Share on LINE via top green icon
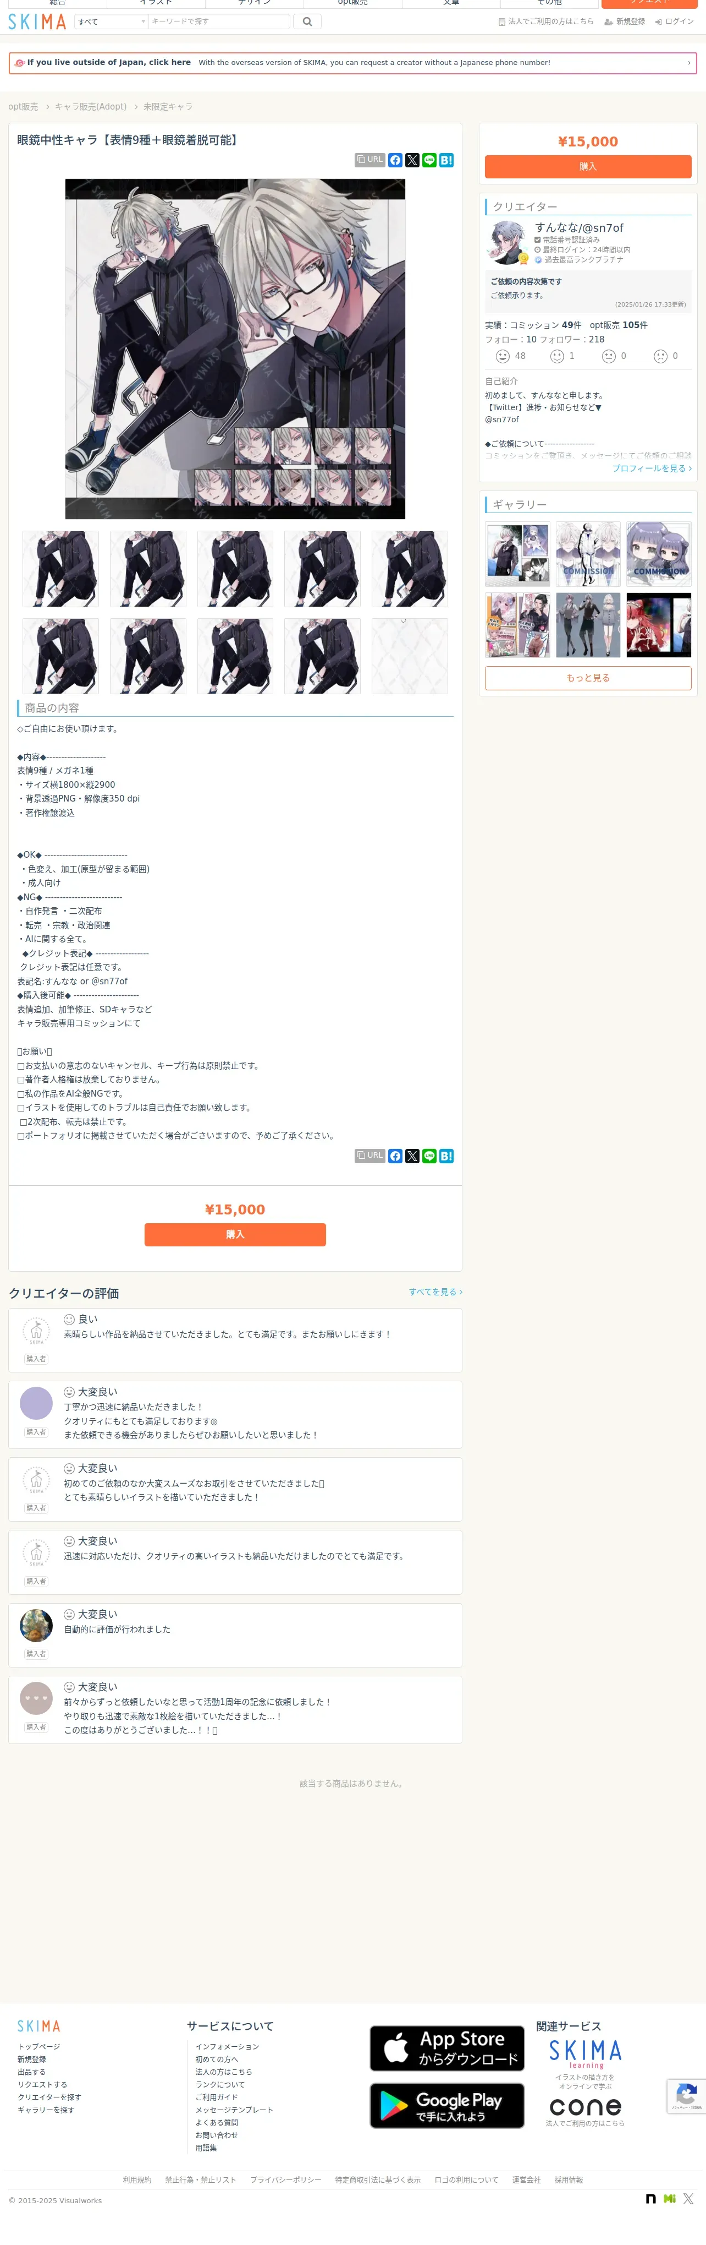 (x=429, y=160)
